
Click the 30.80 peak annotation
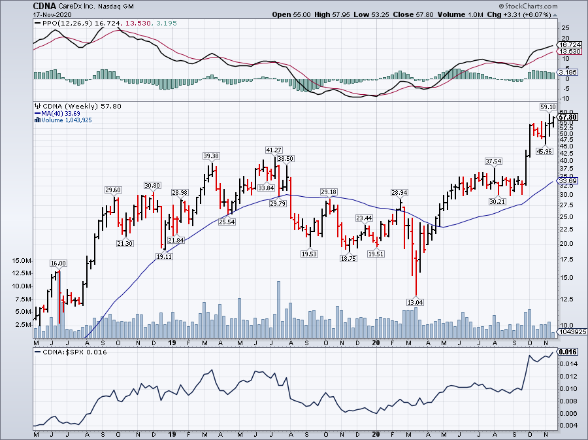[152, 185]
